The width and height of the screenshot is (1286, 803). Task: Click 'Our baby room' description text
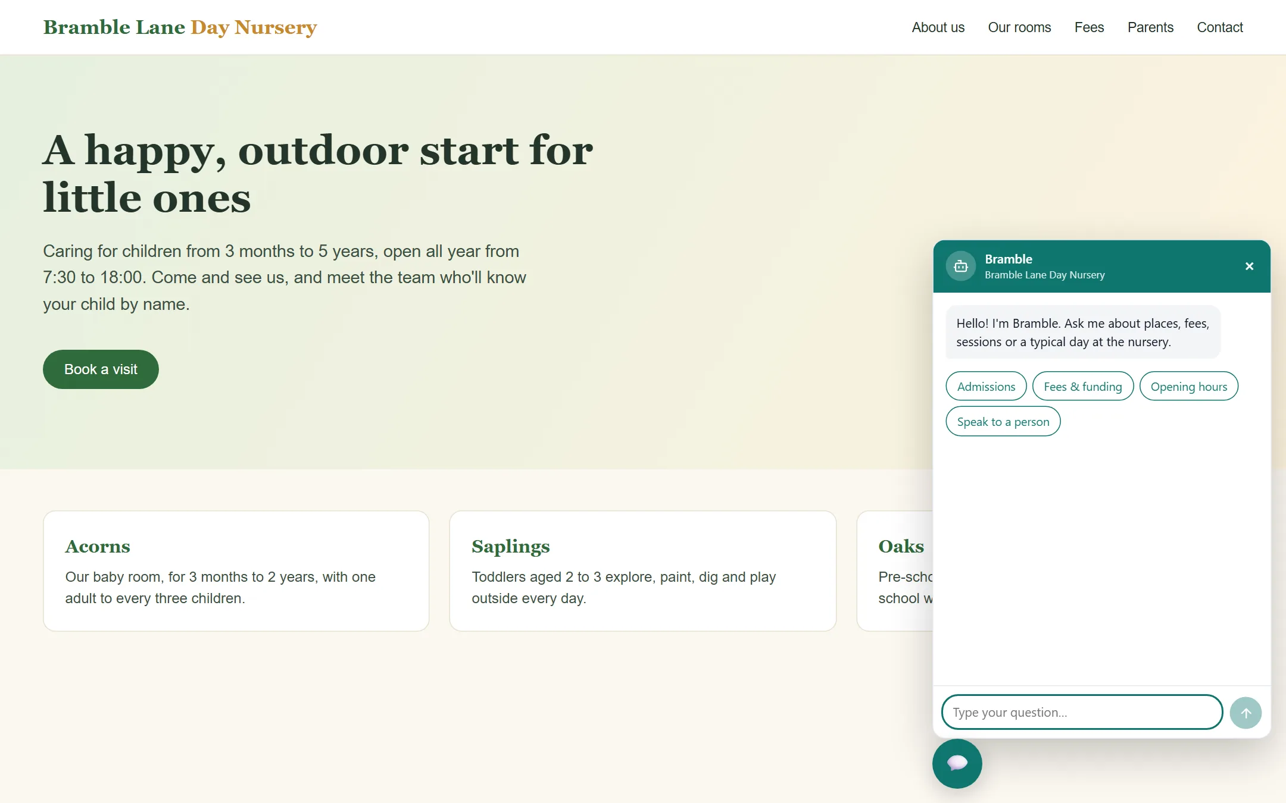pos(220,588)
